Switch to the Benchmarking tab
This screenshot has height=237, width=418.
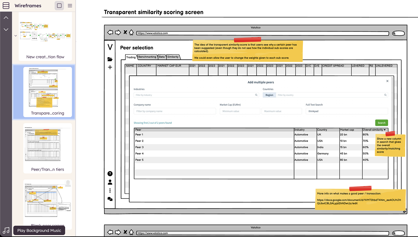pos(147,57)
